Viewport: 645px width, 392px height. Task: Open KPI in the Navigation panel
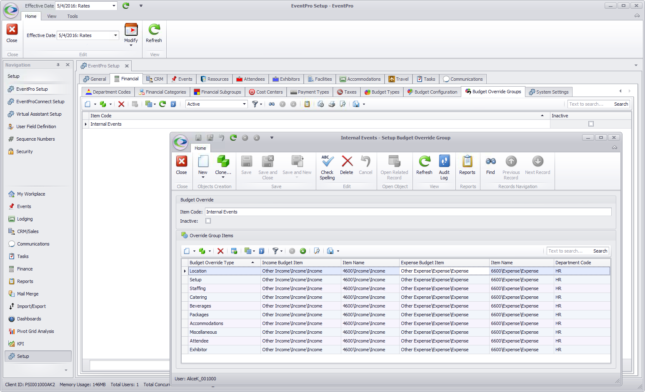pyautogui.click(x=20, y=344)
